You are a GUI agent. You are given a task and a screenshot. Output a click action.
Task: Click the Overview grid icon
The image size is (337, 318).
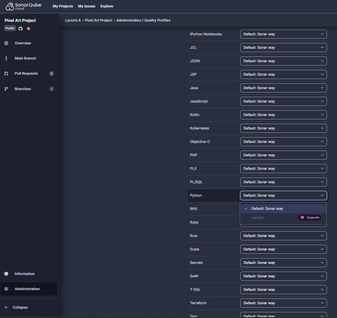coord(6,43)
